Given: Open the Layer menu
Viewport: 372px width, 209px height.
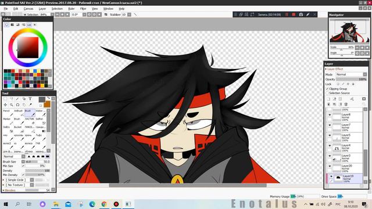Looking at the screenshot, I should tap(42, 9).
